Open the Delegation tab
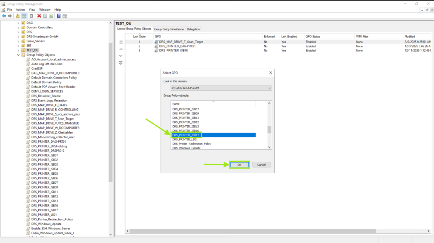The width and height of the screenshot is (434, 243). tap(193, 29)
